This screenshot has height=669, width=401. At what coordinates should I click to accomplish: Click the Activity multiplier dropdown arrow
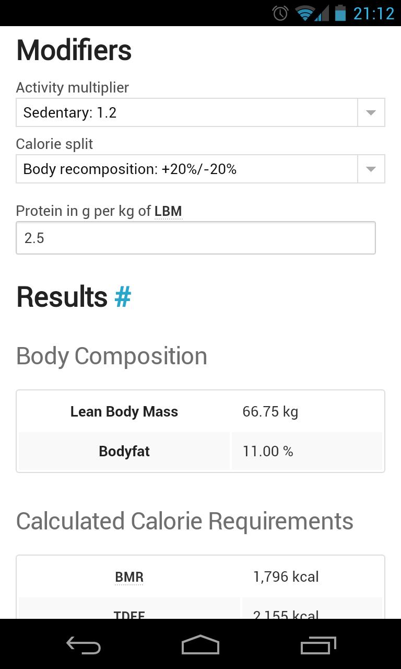point(371,112)
